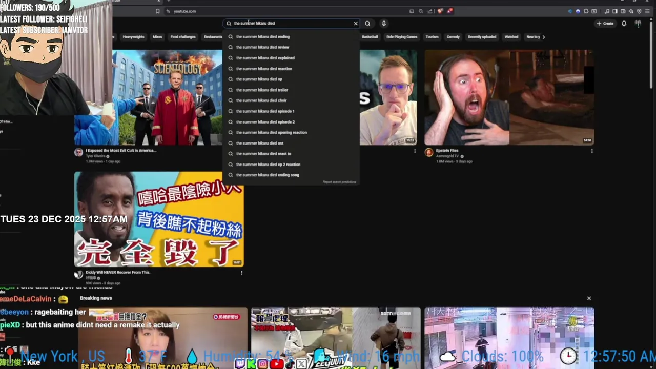The height and width of the screenshot is (369, 656).
Task: Choose suggestion 'the summer hikaru died choir'
Action: pyautogui.click(x=291, y=100)
